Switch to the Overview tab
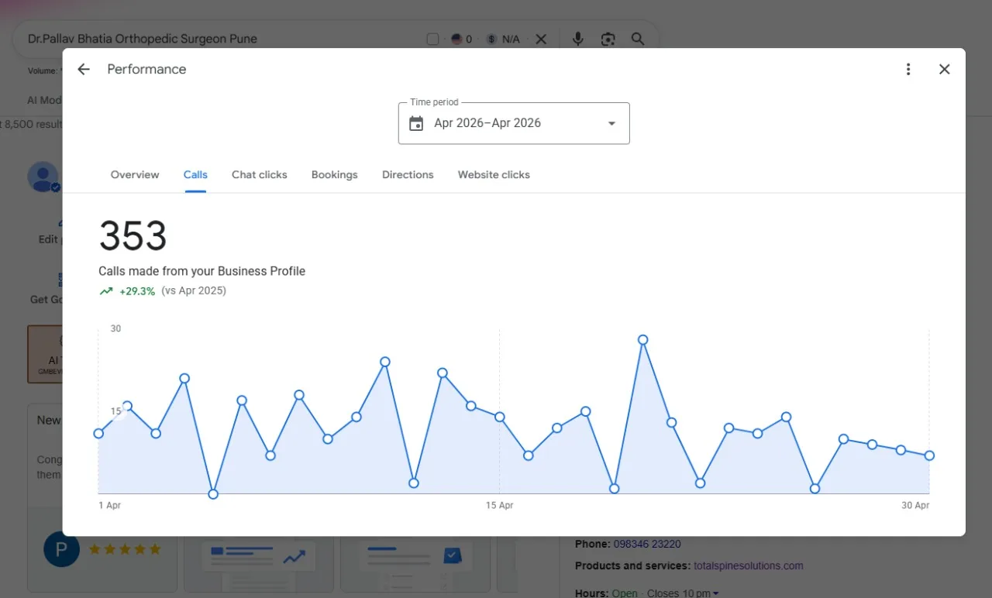Image resolution: width=992 pixels, height=598 pixels. tap(135, 174)
